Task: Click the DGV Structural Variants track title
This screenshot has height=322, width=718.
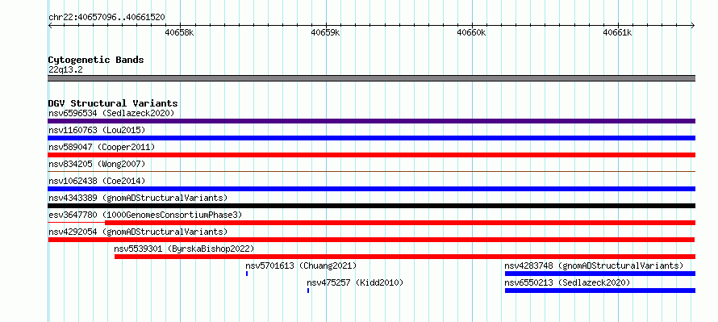Action: tap(113, 103)
